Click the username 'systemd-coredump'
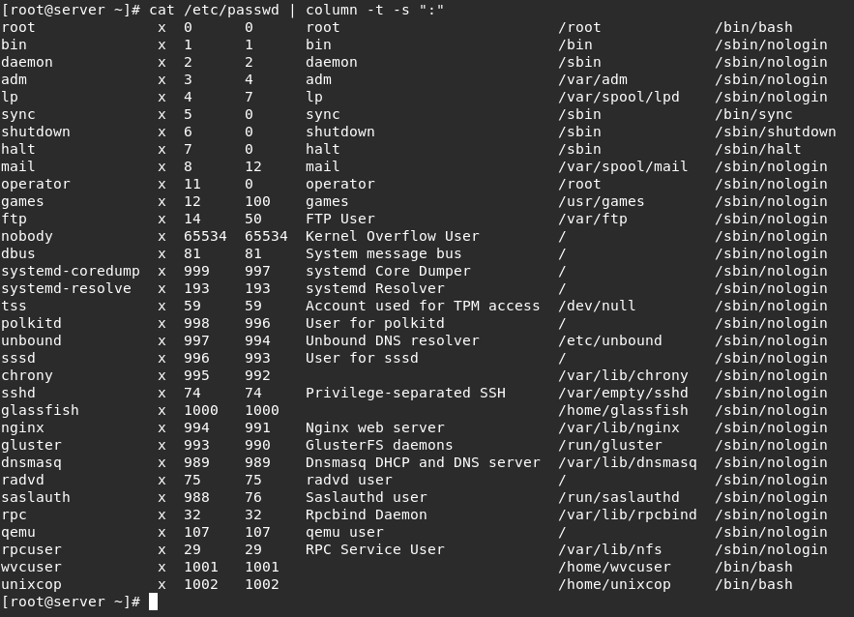This screenshot has width=854, height=617. (71, 271)
